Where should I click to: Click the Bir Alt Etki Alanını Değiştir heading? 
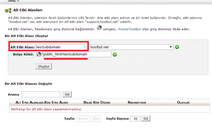28,84
